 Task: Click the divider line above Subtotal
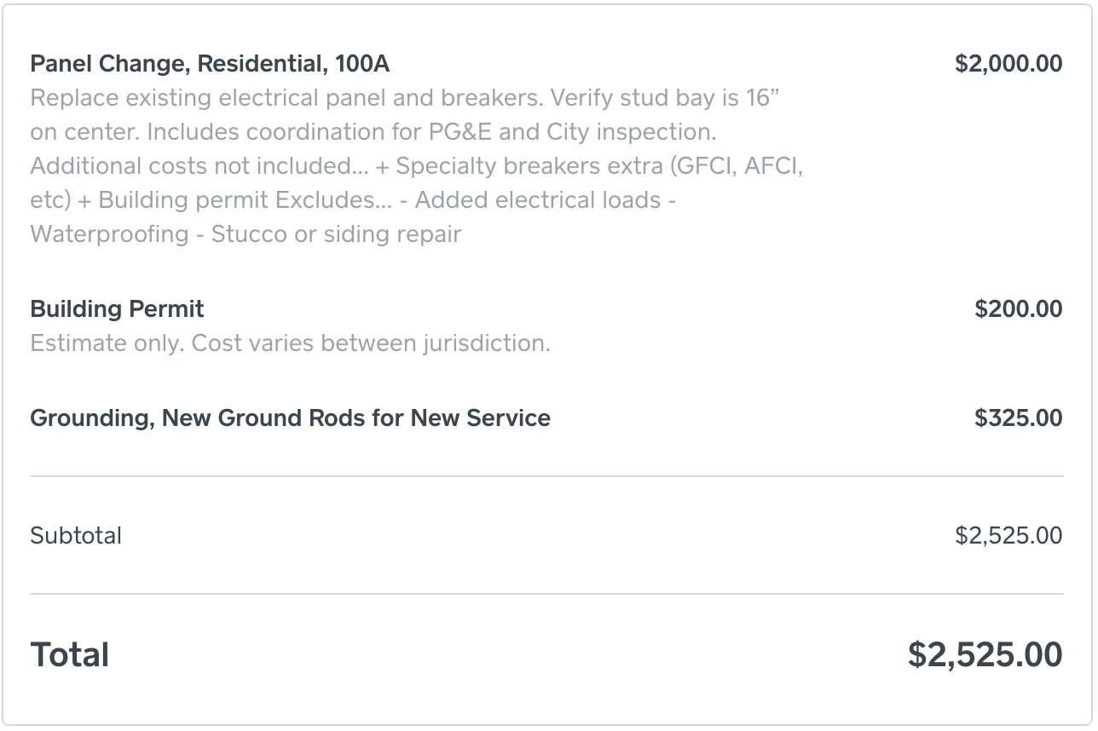(546, 476)
